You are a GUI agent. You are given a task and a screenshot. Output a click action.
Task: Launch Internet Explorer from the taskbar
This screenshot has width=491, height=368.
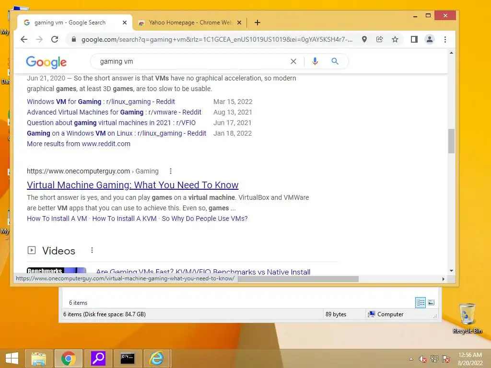157,358
